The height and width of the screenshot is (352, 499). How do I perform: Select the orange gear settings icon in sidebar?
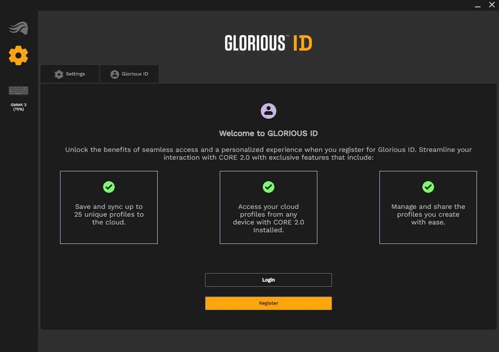click(x=18, y=56)
